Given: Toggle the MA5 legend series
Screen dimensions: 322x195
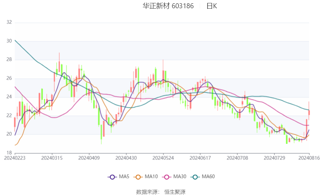Looking at the screenshot, I should point(119,177).
